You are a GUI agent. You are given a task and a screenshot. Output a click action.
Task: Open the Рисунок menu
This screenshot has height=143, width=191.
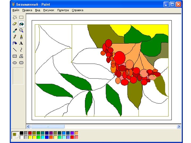tap(49, 10)
